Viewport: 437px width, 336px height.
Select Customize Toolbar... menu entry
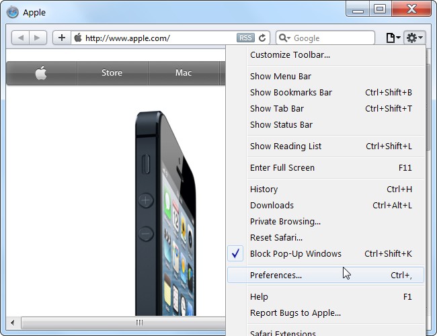point(325,55)
